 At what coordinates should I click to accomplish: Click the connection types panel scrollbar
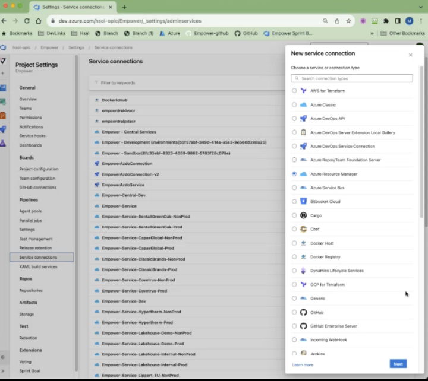click(421, 142)
